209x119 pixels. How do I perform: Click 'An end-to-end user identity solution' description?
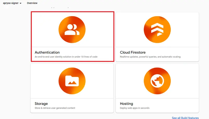tap(66, 57)
